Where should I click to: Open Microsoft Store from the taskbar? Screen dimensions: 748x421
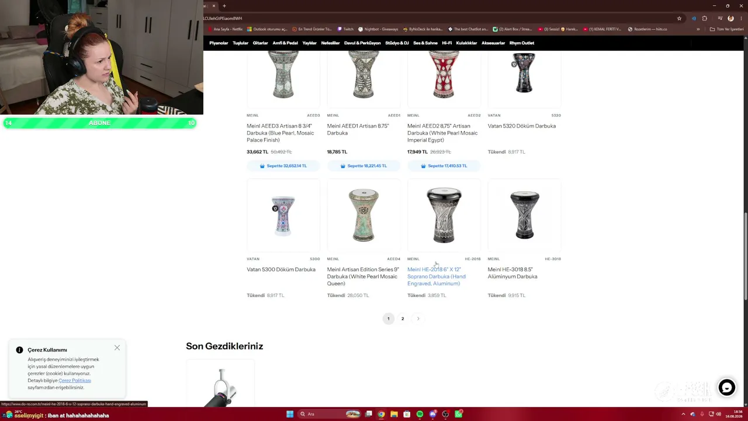[407, 414]
